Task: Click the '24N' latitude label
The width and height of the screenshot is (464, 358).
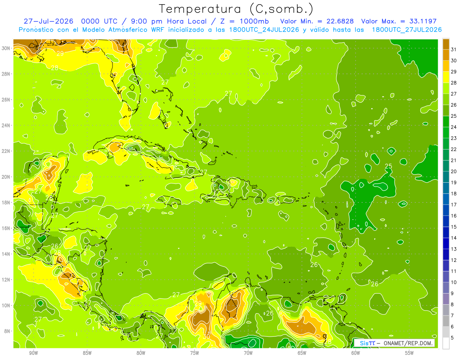Action: coord(7,126)
